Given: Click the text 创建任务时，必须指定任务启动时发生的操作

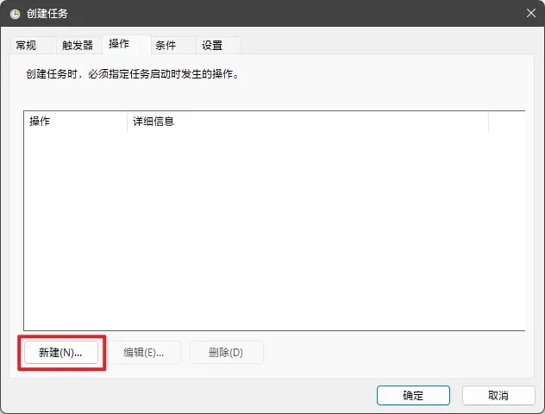Looking at the screenshot, I should [132, 74].
